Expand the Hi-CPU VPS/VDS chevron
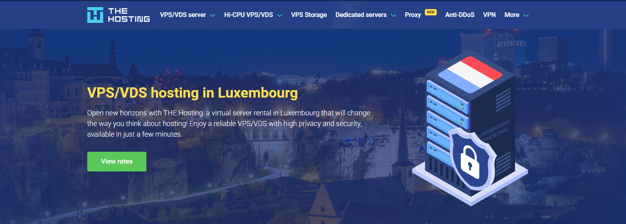The height and width of the screenshot is (224, 626). point(280,15)
